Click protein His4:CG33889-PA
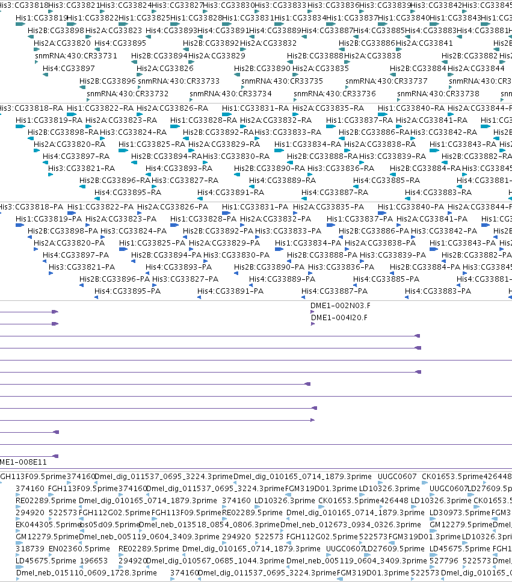 pos(282,279)
